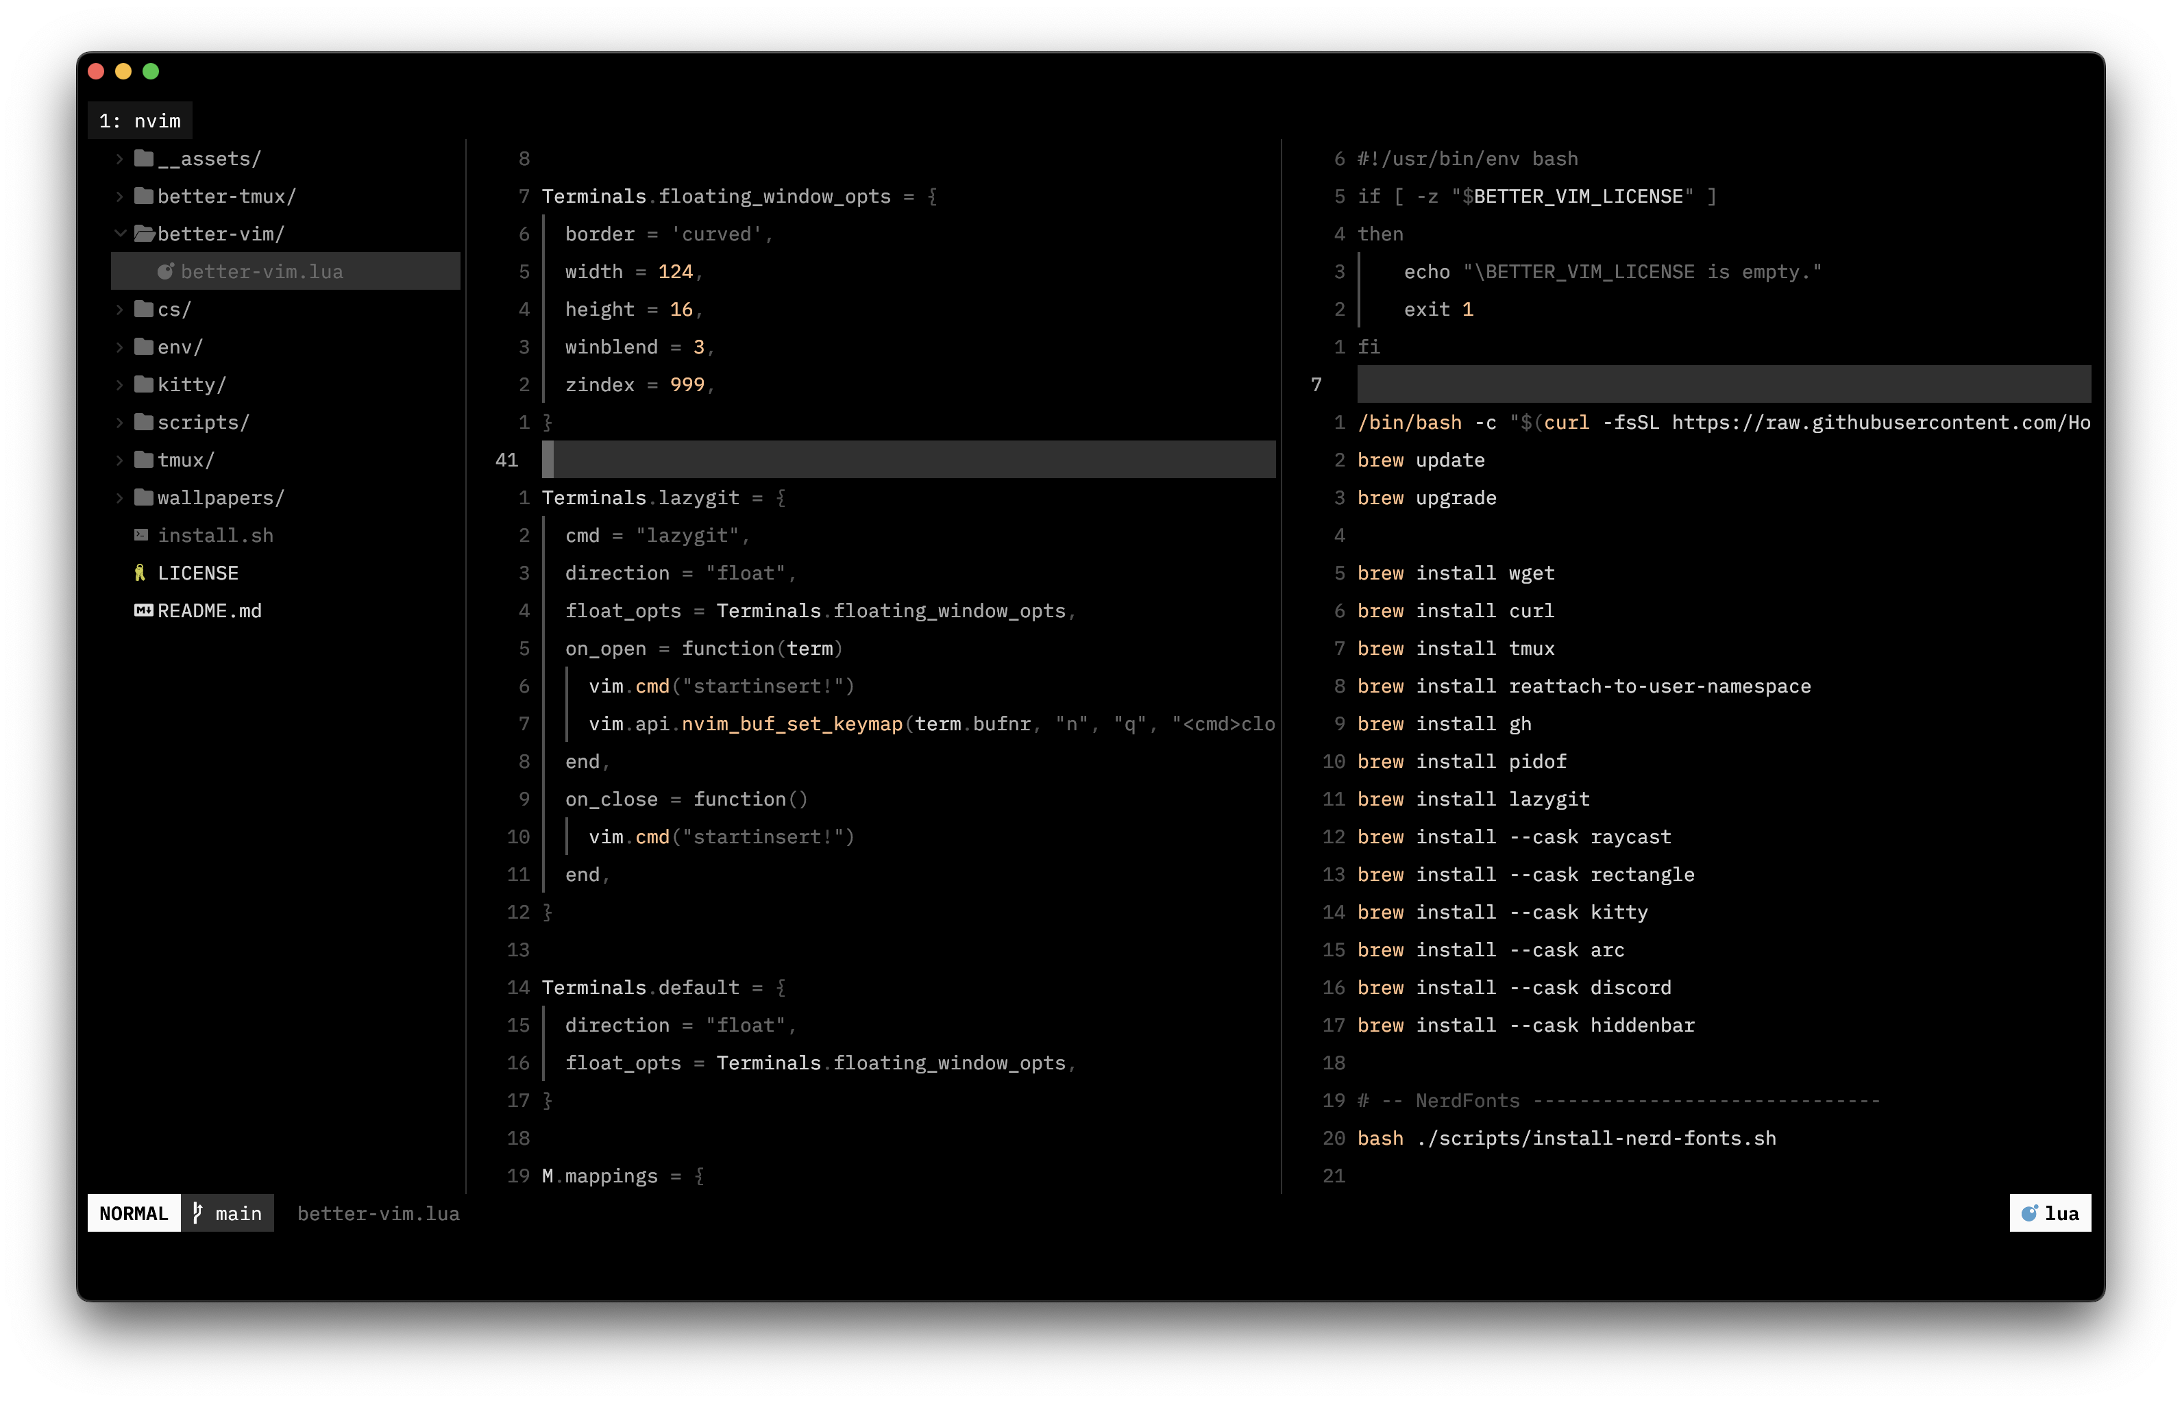Viewport: 2182px width, 1403px height.
Task: Click 'brew install wget' line
Action: point(1456,573)
